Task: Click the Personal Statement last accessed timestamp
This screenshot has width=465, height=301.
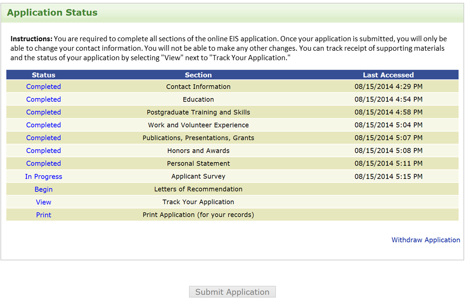Action: pos(388,164)
